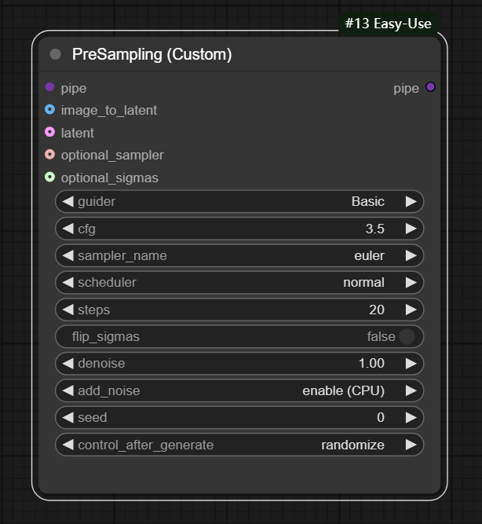
Task: Choose next scheduler using right arrow
Action: click(x=411, y=283)
